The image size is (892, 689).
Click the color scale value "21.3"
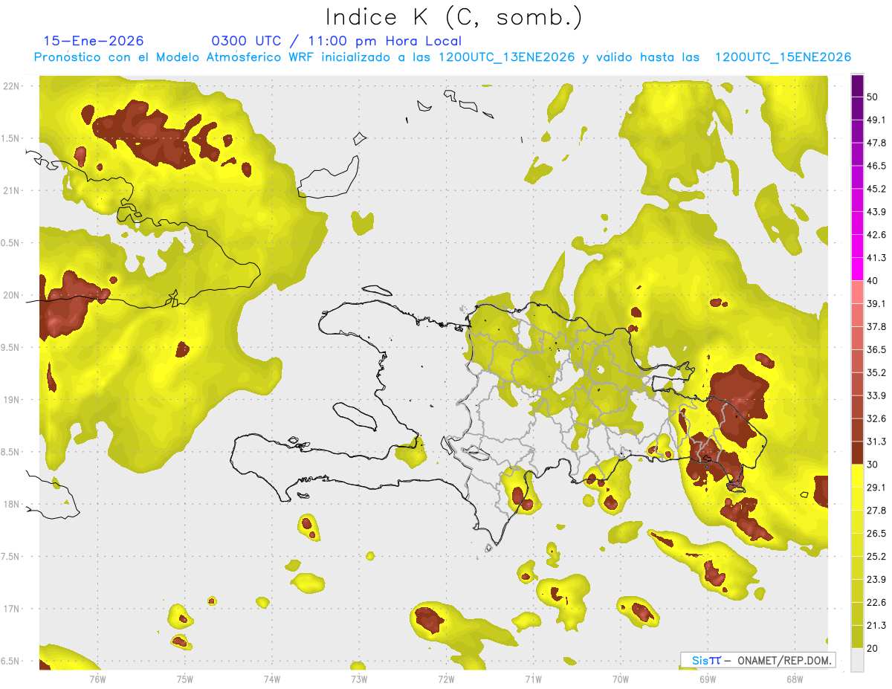tap(876, 626)
